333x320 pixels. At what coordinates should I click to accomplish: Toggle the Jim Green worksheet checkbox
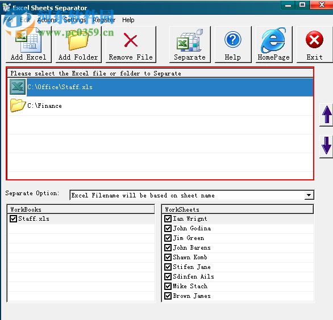(x=168, y=238)
